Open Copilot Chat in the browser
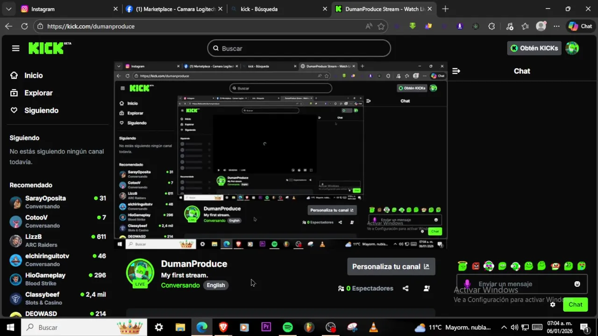 (x=580, y=26)
